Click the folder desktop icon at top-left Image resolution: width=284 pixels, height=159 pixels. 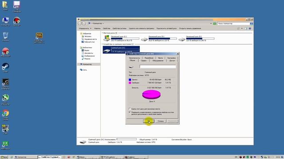tap(5, 5)
